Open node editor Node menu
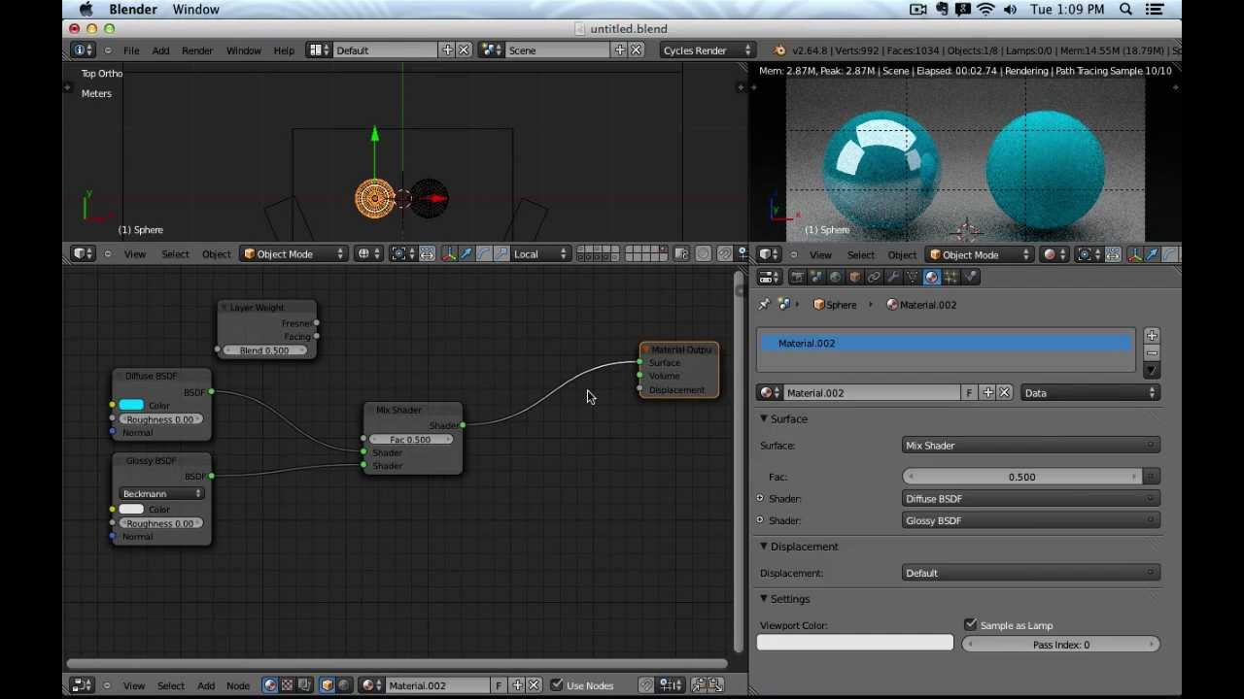Viewport: 1244px width, 699px height. click(x=238, y=685)
